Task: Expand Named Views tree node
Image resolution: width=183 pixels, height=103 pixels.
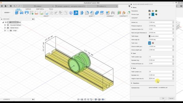Action: pyautogui.click(x=5, y=28)
